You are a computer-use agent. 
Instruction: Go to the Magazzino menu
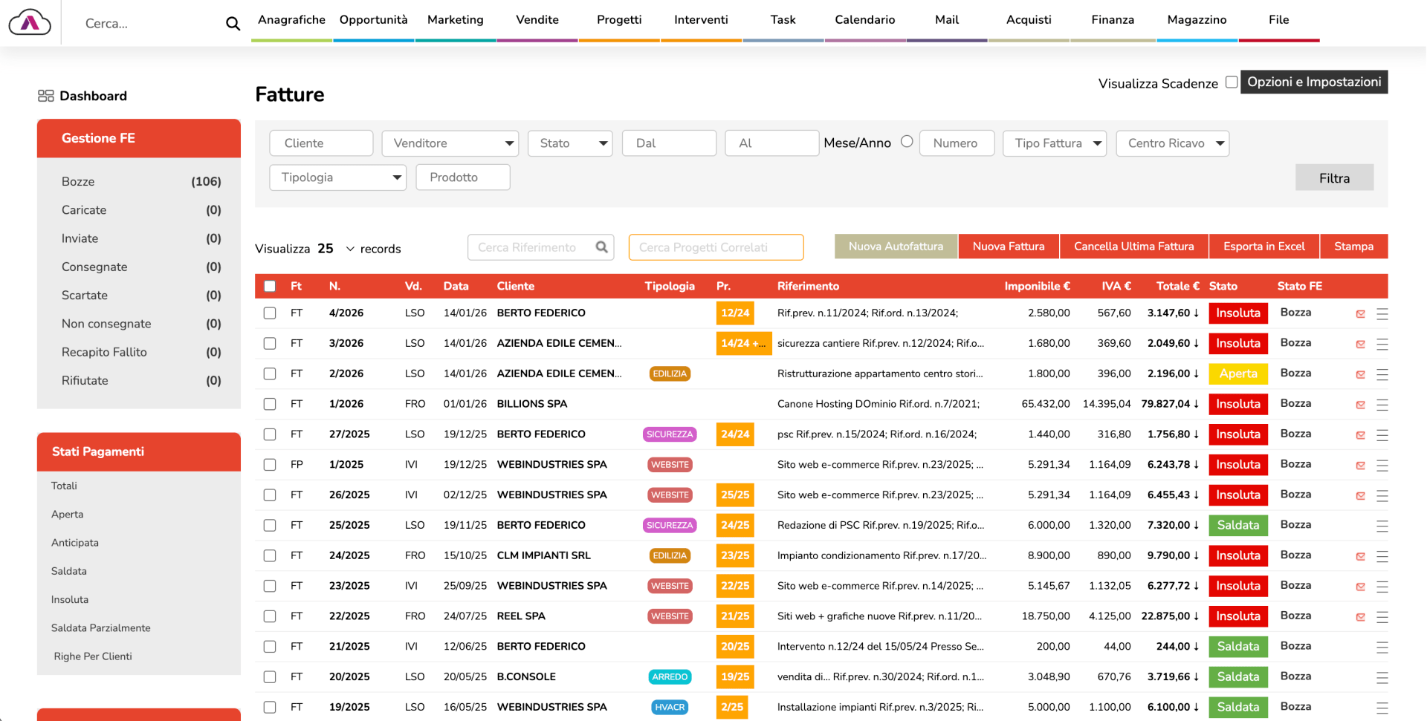pos(1196,20)
